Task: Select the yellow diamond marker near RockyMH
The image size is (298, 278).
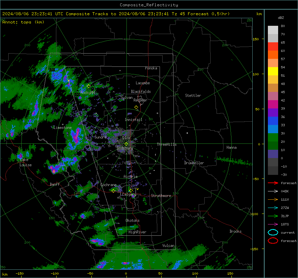Action: pyautogui.click(x=88, y=86)
